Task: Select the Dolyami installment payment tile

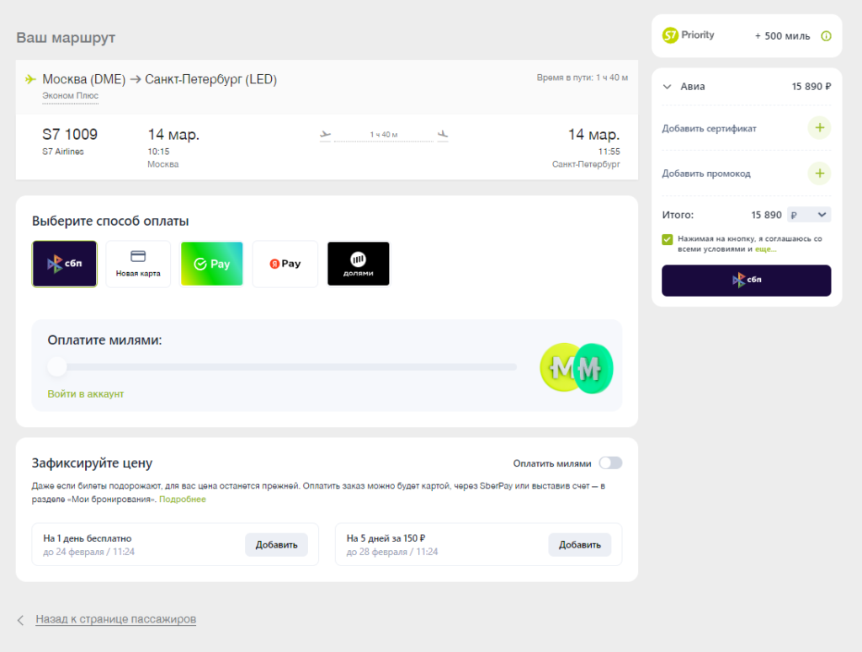Action: pyautogui.click(x=359, y=264)
